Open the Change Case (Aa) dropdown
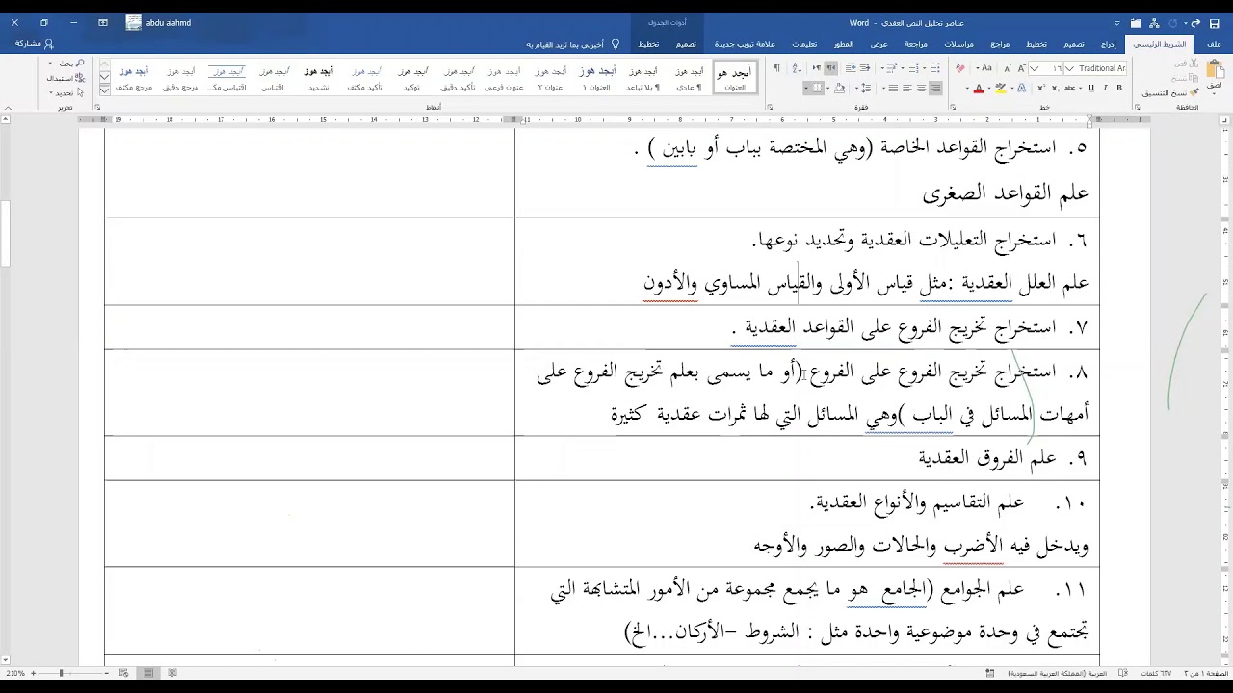 [x=984, y=68]
